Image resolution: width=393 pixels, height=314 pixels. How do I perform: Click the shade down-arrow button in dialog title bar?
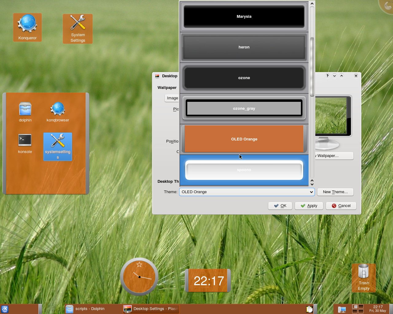tap(334, 76)
